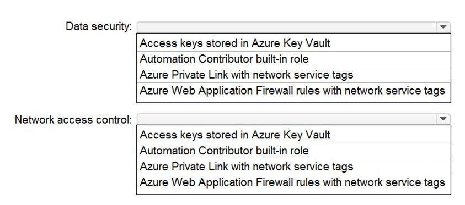Click the empty Network access control combo box field
This screenshot has height=205, width=465.
(286, 119)
